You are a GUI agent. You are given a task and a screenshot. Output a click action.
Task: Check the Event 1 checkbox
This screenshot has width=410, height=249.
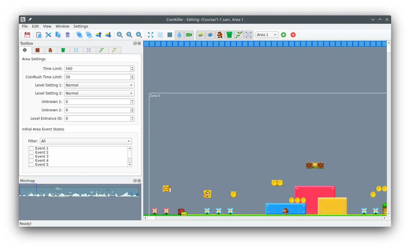click(x=31, y=148)
